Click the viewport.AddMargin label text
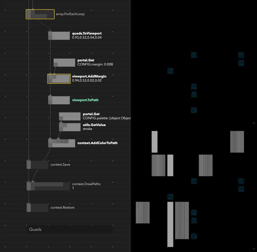This screenshot has width=257, height=252. coord(89,76)
